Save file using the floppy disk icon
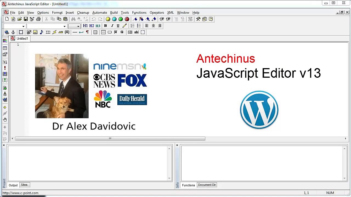 [26, 19]
